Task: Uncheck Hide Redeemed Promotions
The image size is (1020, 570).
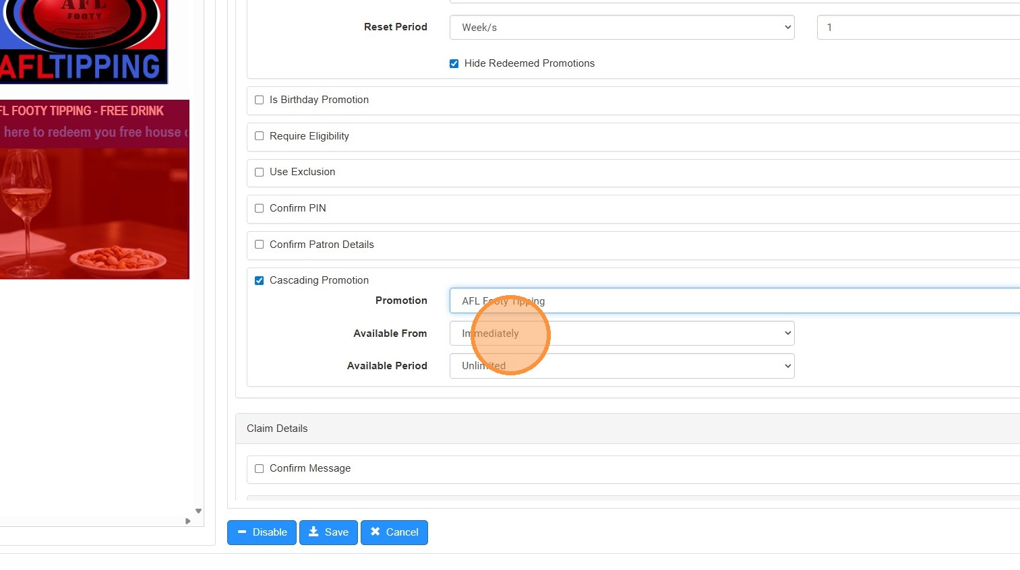Action: pos(454,63)
